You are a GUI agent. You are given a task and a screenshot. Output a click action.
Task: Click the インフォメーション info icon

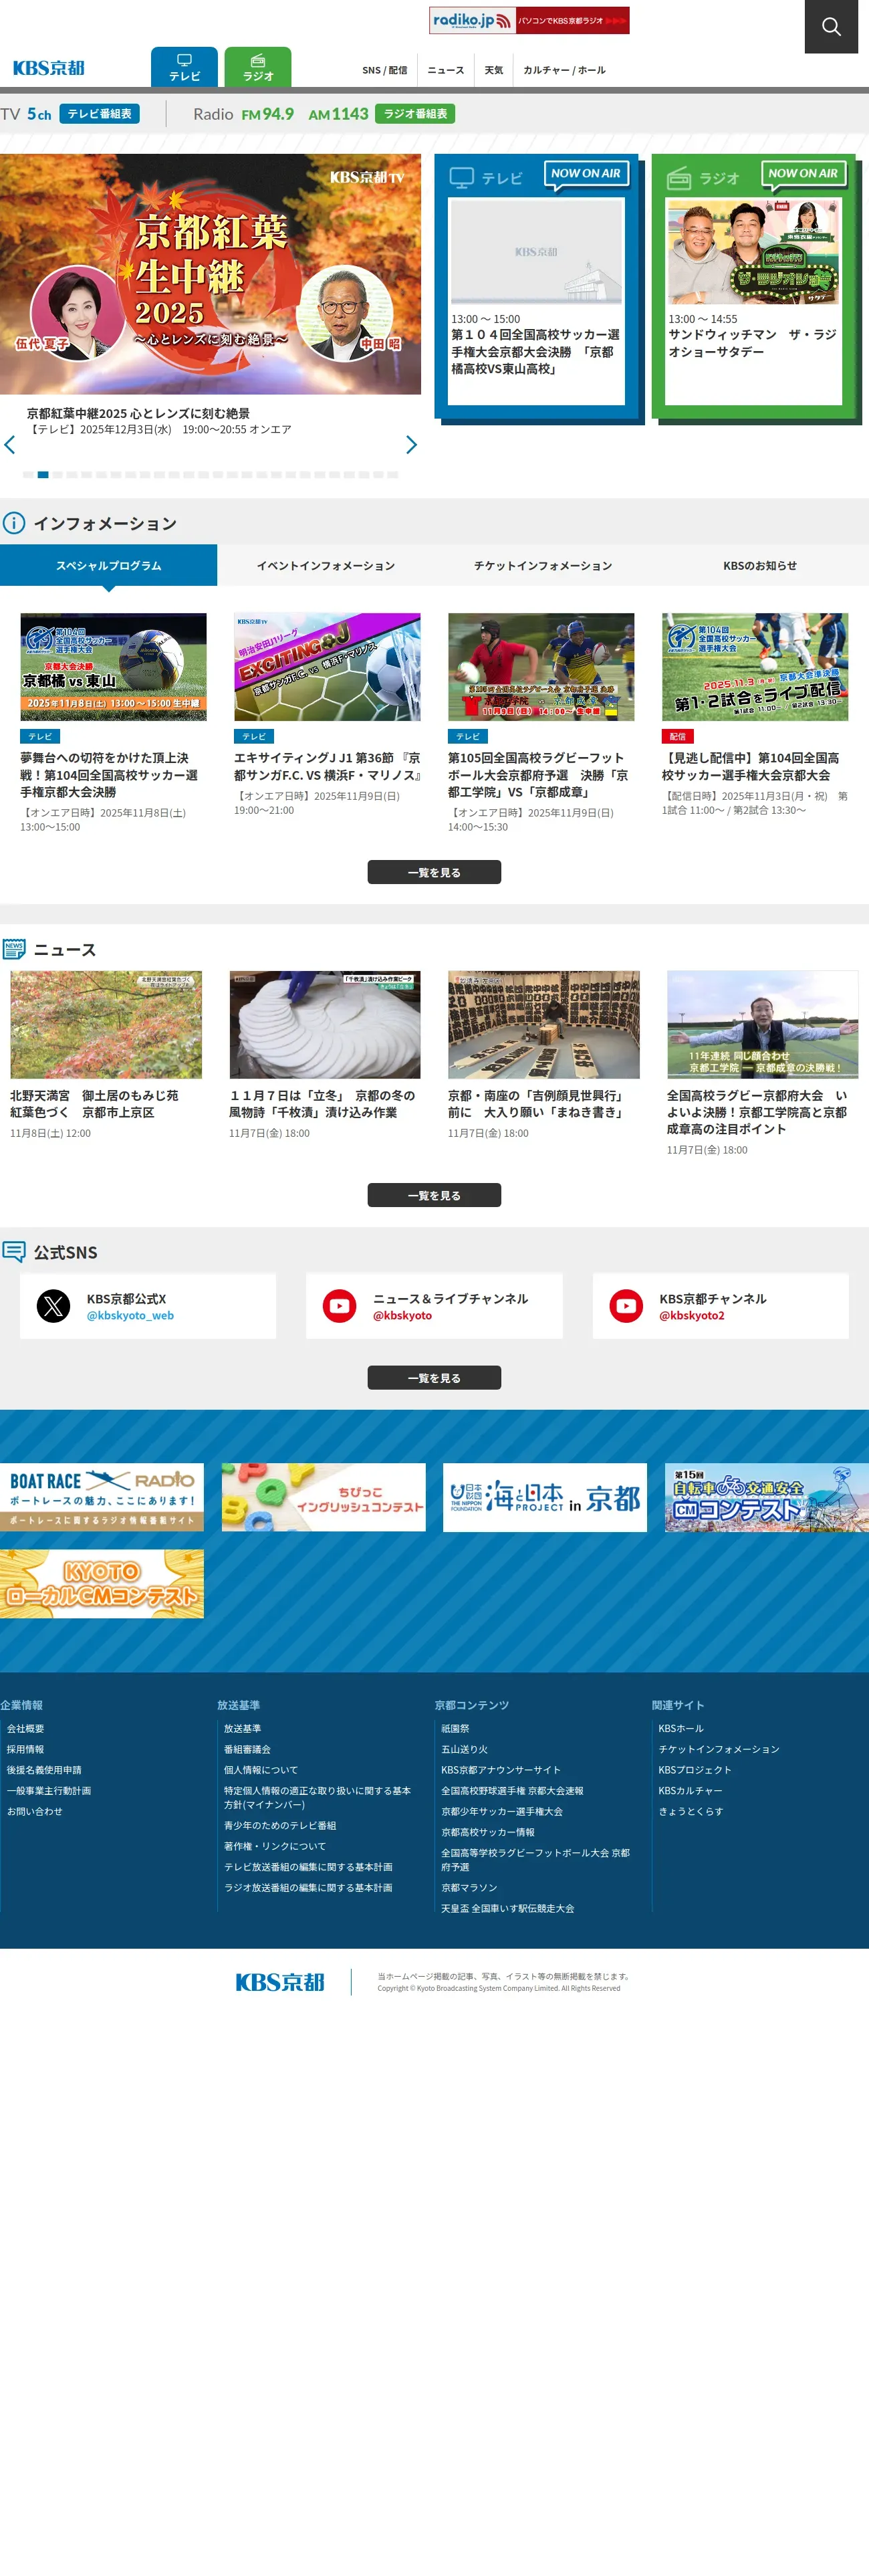(14, 523)
